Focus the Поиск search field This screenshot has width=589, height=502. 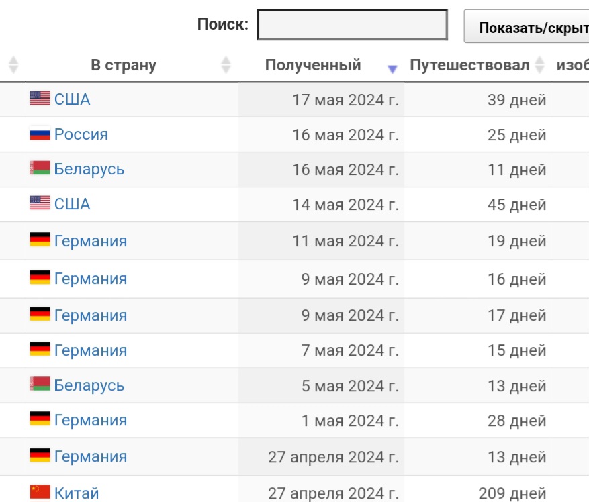pyautogui.click(x=353, y=25)
